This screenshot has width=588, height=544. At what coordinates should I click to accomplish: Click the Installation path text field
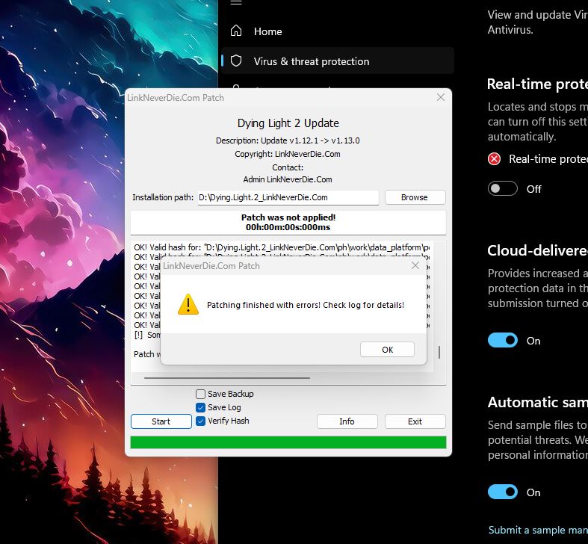288,197
